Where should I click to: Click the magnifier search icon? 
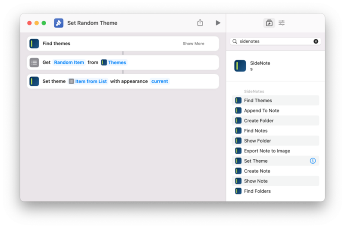[235, 41]
